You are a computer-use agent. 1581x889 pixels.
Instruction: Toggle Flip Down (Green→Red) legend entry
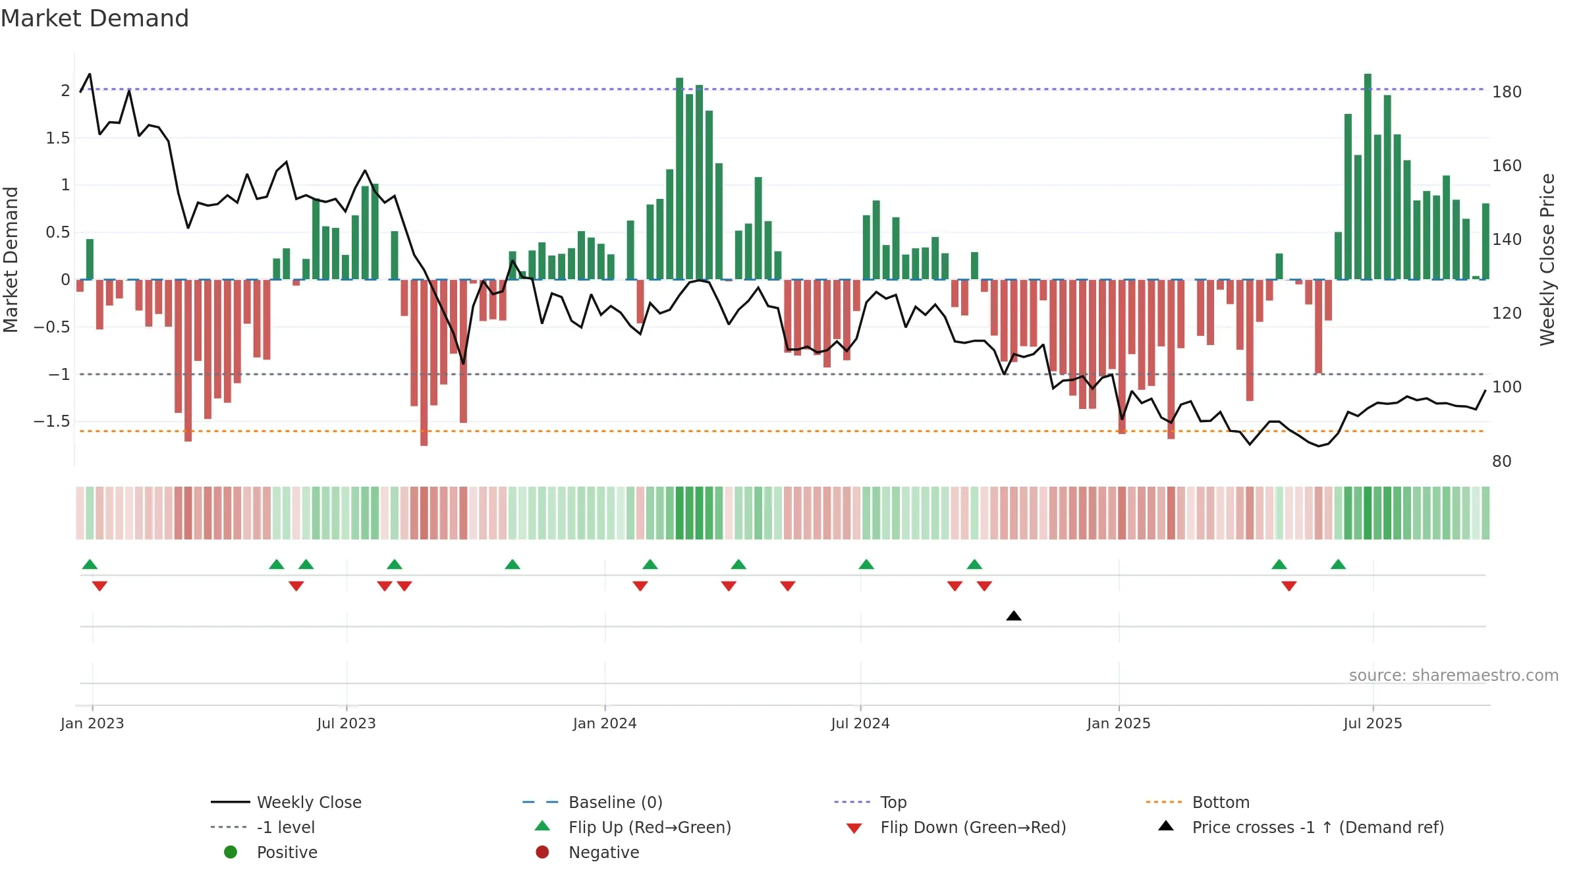[x=956, y=827]
